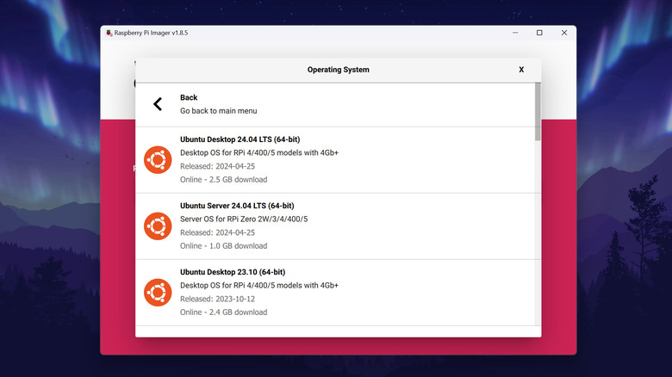The height and width of the screenshot is (377, 672).
Task: Click the Ubuntu Server 24.04 LTS logo icon
Action: 158,226
